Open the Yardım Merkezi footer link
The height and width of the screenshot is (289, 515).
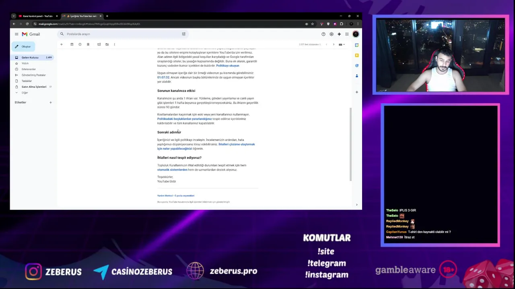click(x=165, y=196)
